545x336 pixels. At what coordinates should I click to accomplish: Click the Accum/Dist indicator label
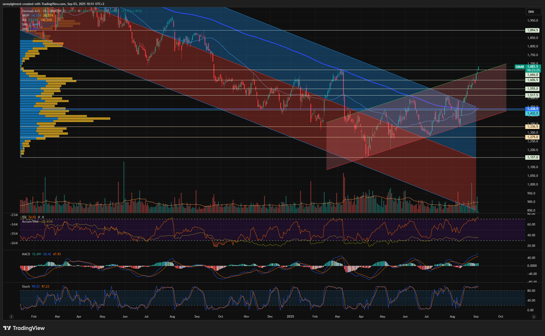pos(30,222)
